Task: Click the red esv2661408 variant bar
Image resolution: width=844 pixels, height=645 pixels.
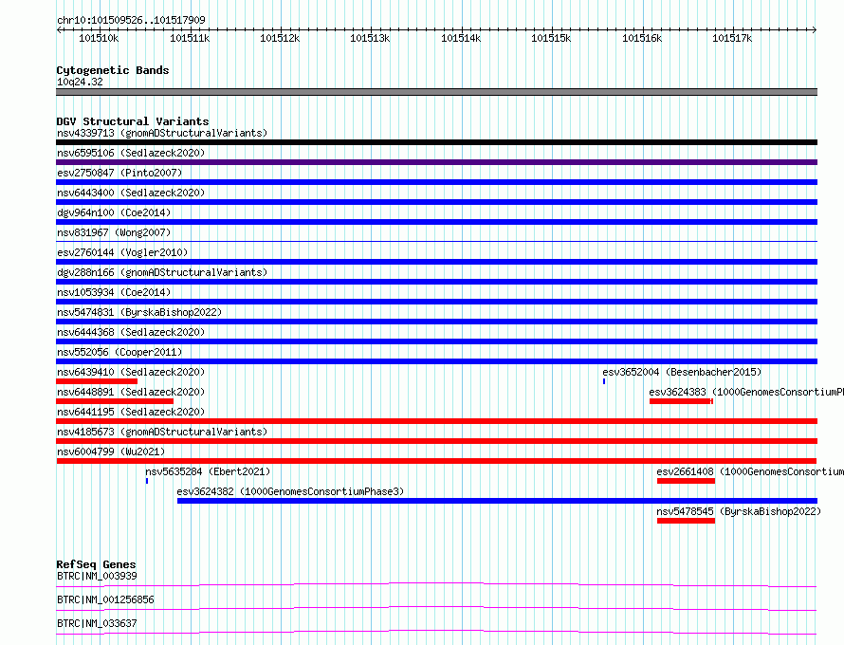Action: click(x=686, y=481)
